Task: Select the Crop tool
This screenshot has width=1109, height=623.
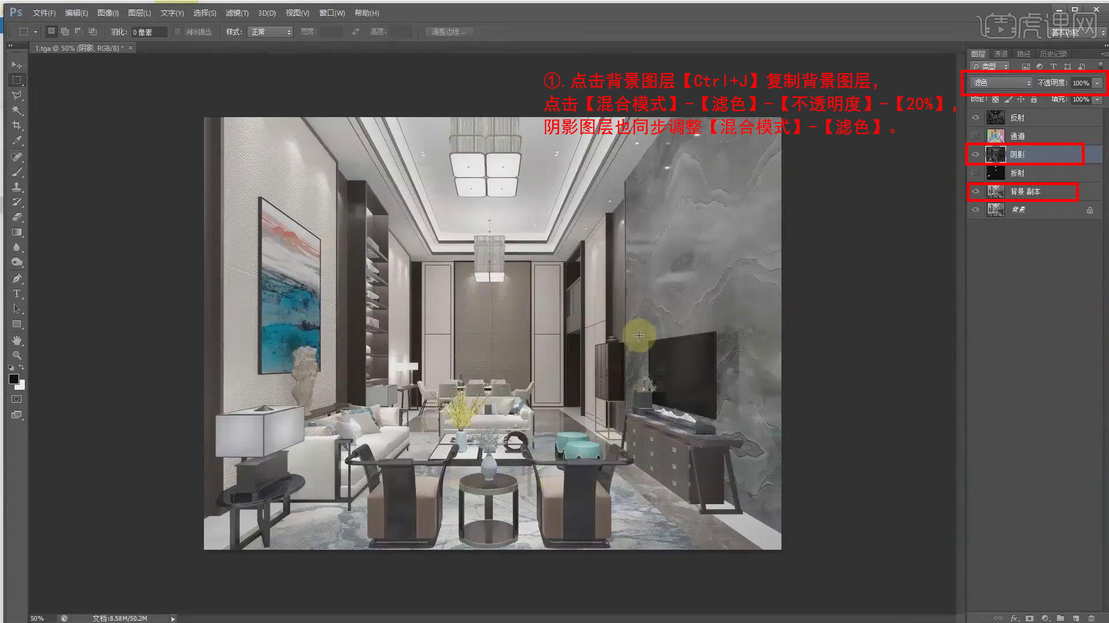Action: coord(17,125)
